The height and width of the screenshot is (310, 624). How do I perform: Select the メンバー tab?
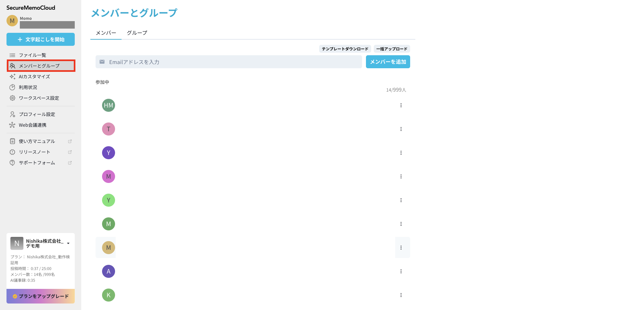click(x=106, y=33)
